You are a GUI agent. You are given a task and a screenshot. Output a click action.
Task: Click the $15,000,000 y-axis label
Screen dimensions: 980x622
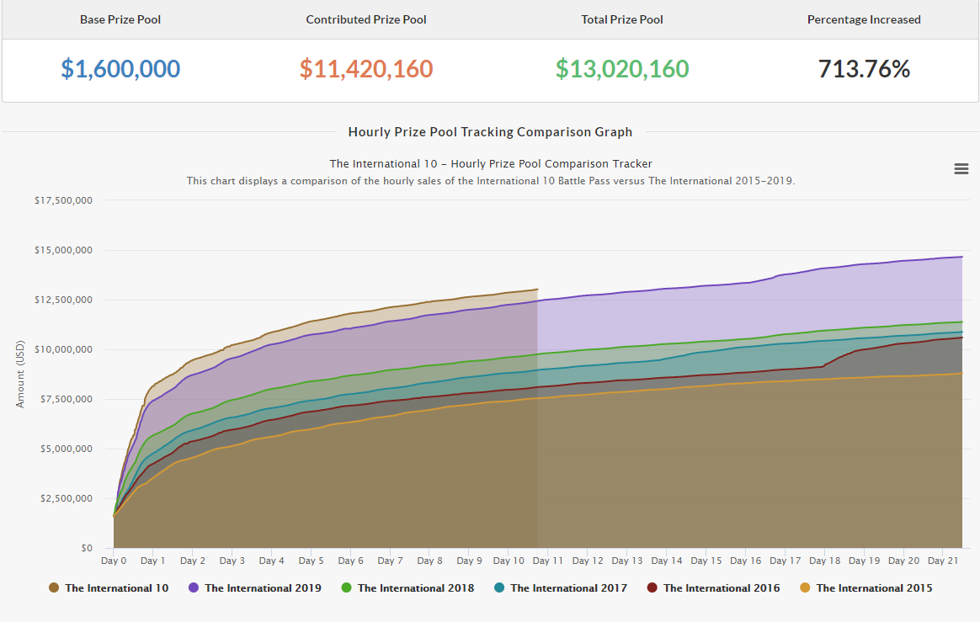63,250
